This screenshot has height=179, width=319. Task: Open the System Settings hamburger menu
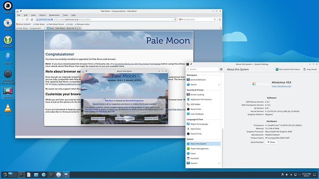pos(221,69)
